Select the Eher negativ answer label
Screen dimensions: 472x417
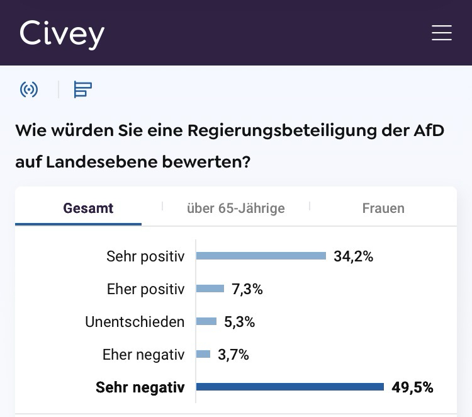point(143,355)
